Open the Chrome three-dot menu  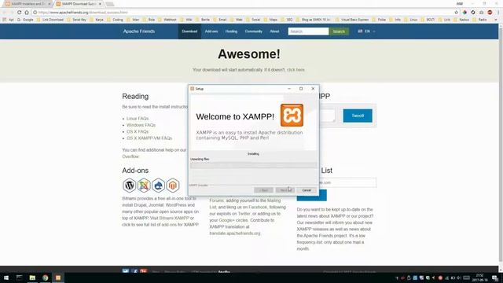[498, 13]
